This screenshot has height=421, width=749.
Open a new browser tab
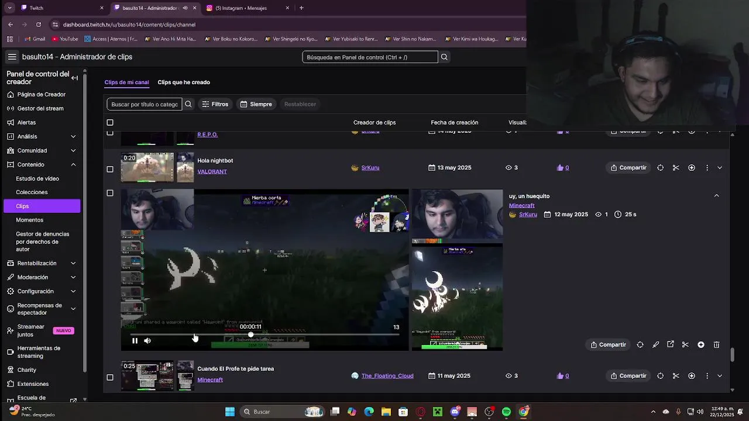click(301, 8)
